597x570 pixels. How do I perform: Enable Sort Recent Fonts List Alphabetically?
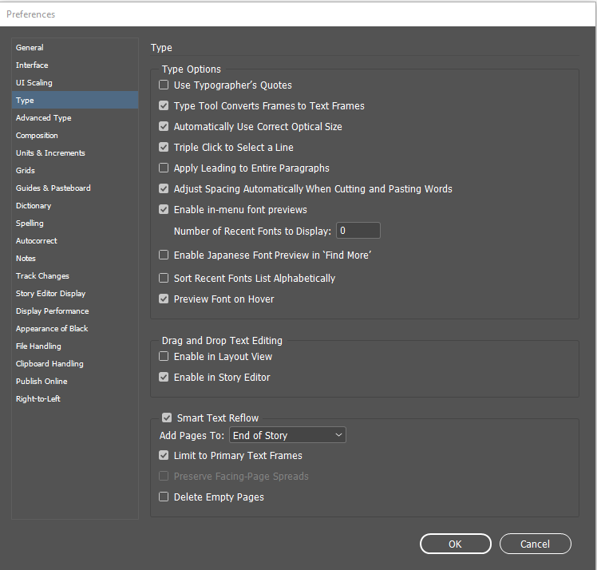pos(164,279)
